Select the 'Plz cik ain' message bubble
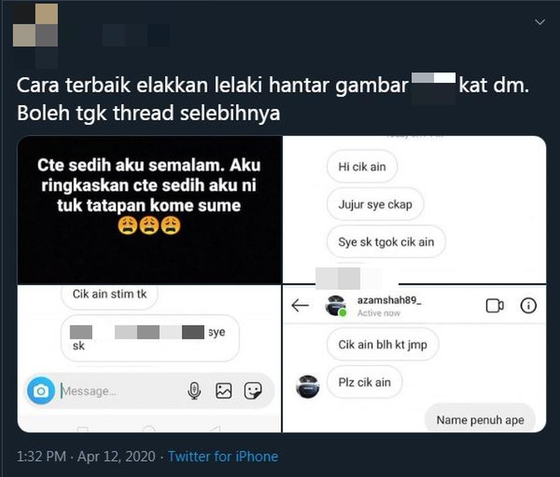 pos(364,382)
